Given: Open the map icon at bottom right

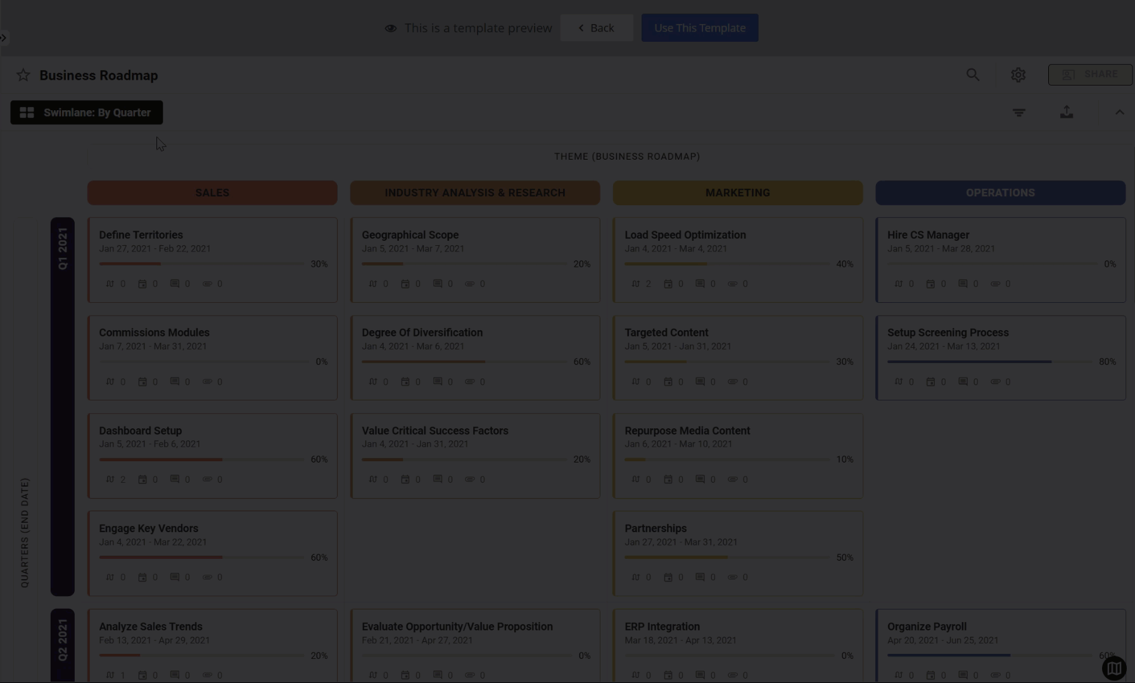Looking at the screenshot, I should [1113, 668].
